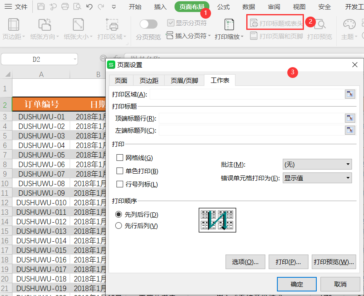Enable the 网格线 checkbox

(121, 158)
